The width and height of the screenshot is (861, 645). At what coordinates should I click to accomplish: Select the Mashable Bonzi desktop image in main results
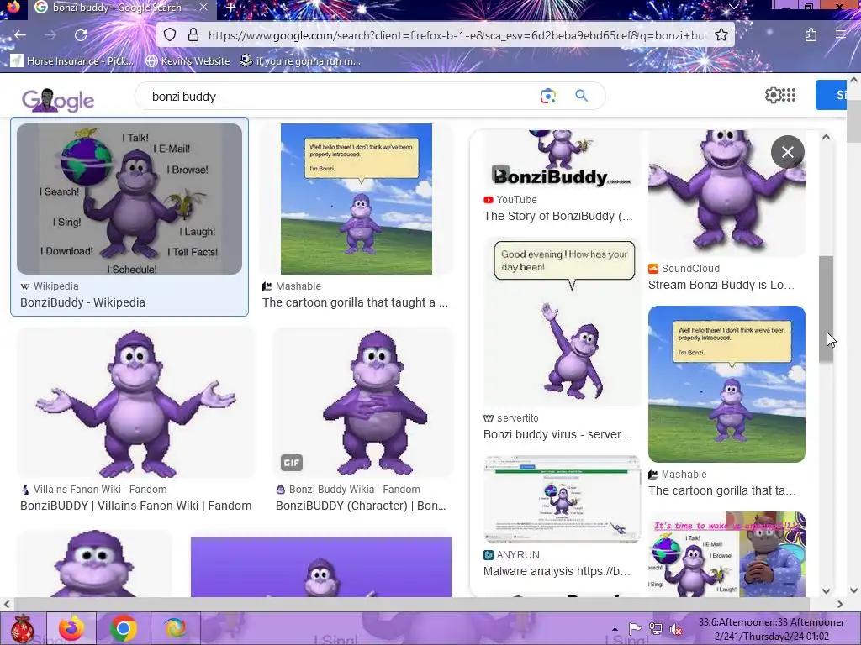(x=357, y=199)
